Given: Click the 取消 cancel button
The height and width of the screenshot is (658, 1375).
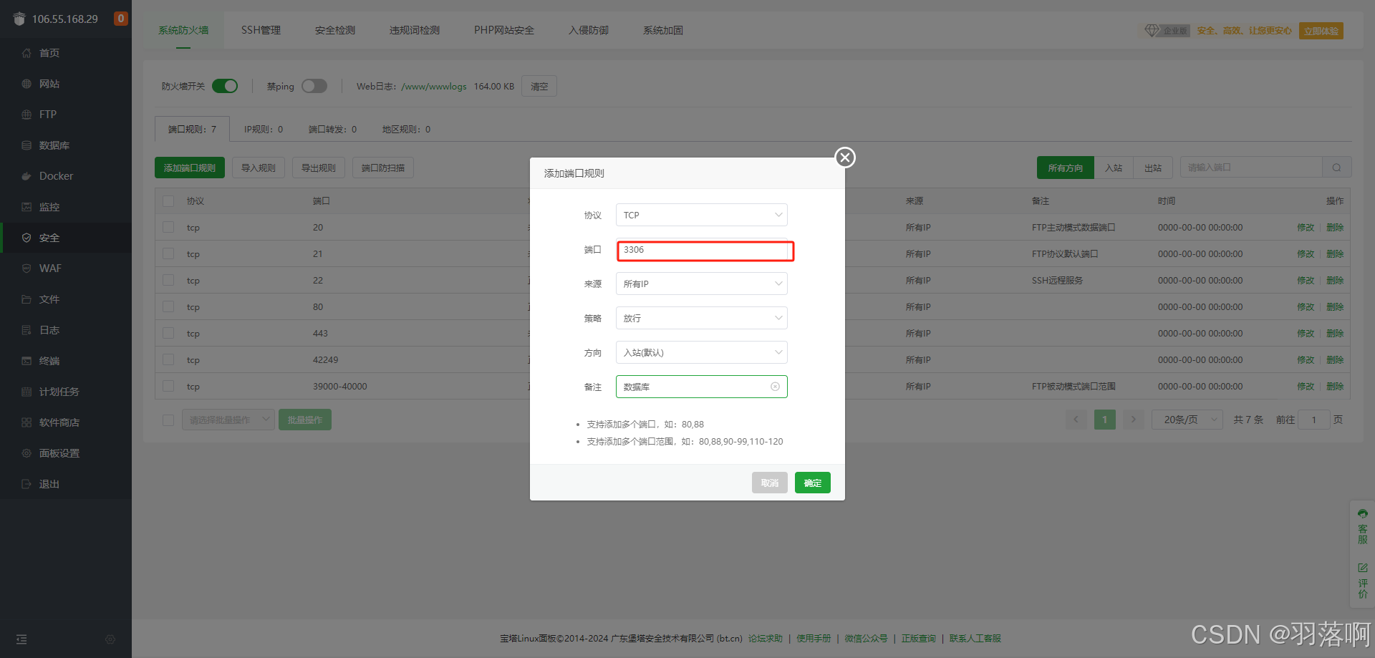Looking at the screenshot, I should point(769,483).
